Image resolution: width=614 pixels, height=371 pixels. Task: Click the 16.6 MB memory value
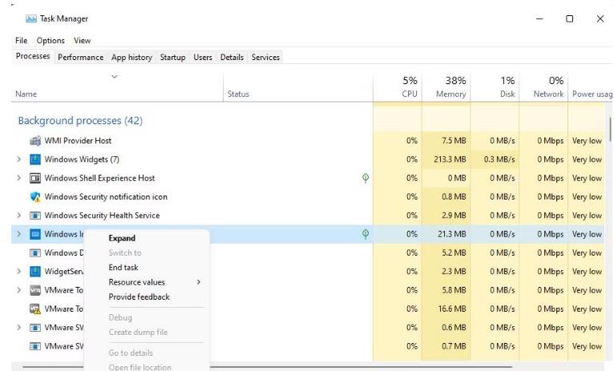tap(452, 308)
